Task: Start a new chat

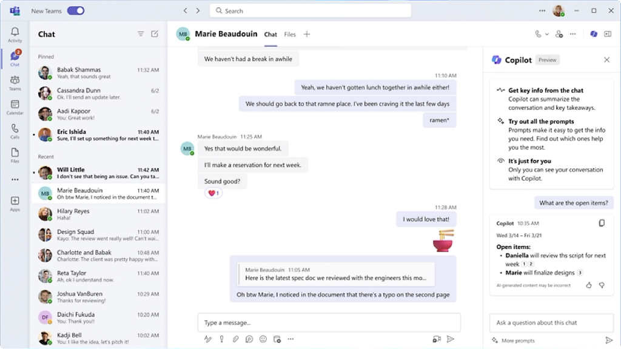Action: click(x=155, y=34)
